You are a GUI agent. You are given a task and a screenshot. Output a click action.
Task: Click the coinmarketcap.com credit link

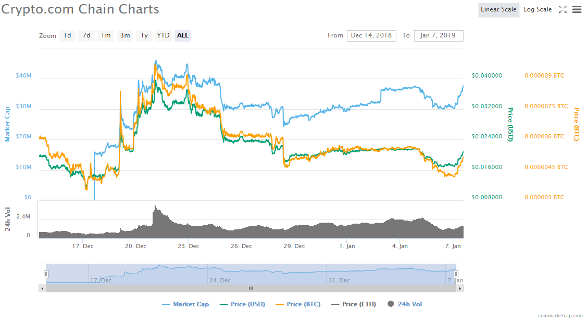click(x=560, y=316)
